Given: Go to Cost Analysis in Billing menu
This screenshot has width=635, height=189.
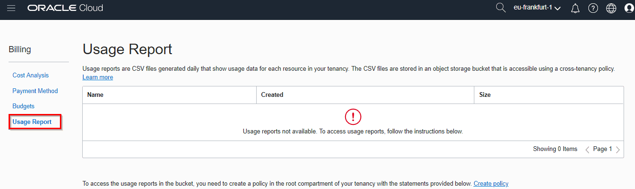Looking at the screenshot, I should click(x=30, y=76).
